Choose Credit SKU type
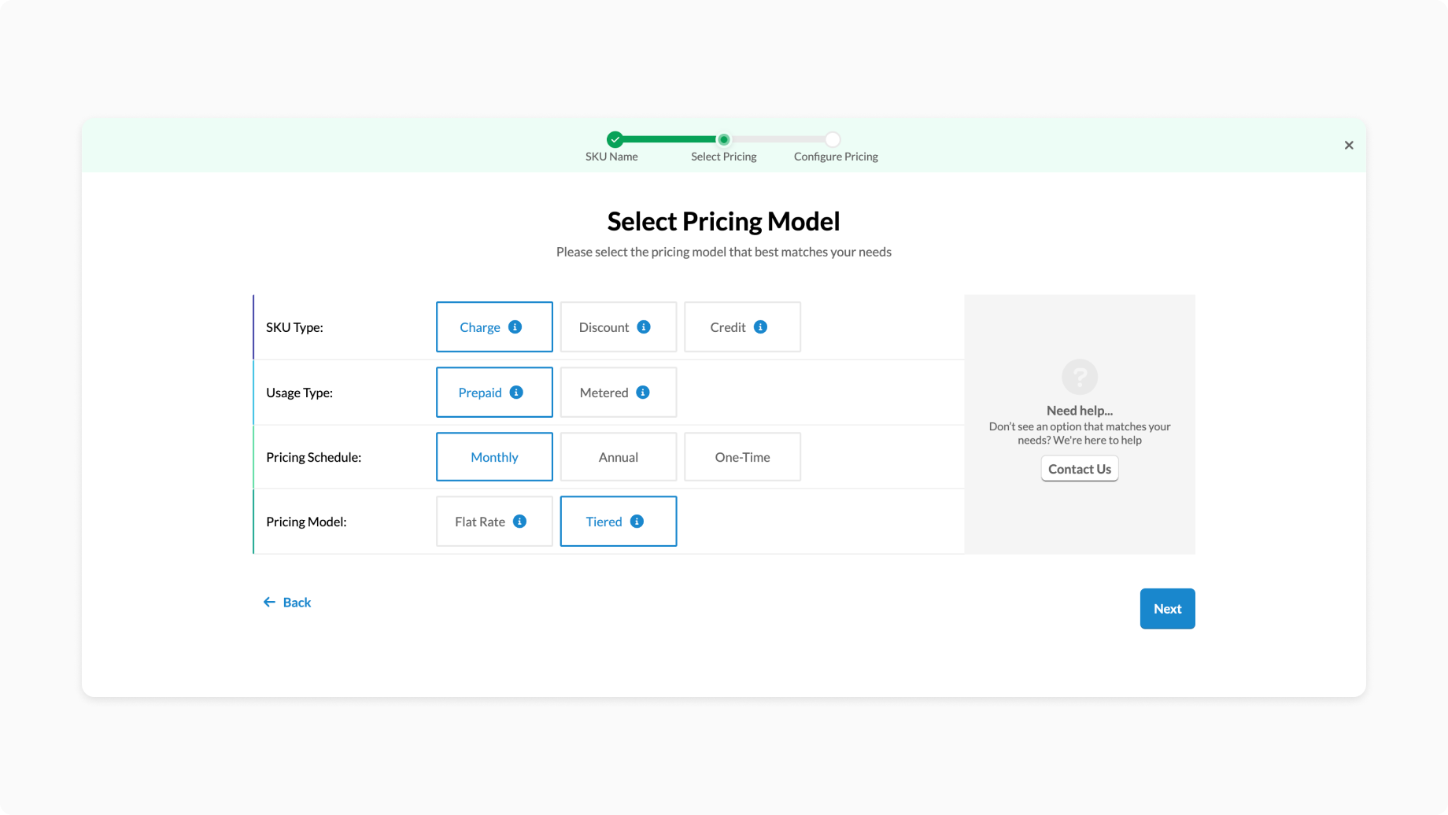This screenshot has width=1448, height=815. tap(727, 327)
